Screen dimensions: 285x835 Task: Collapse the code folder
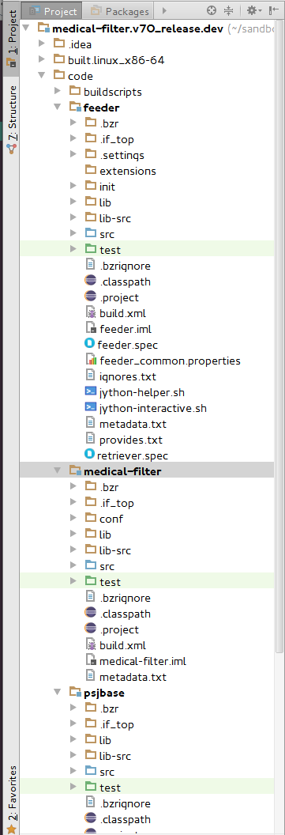click(x=42, y=76)
